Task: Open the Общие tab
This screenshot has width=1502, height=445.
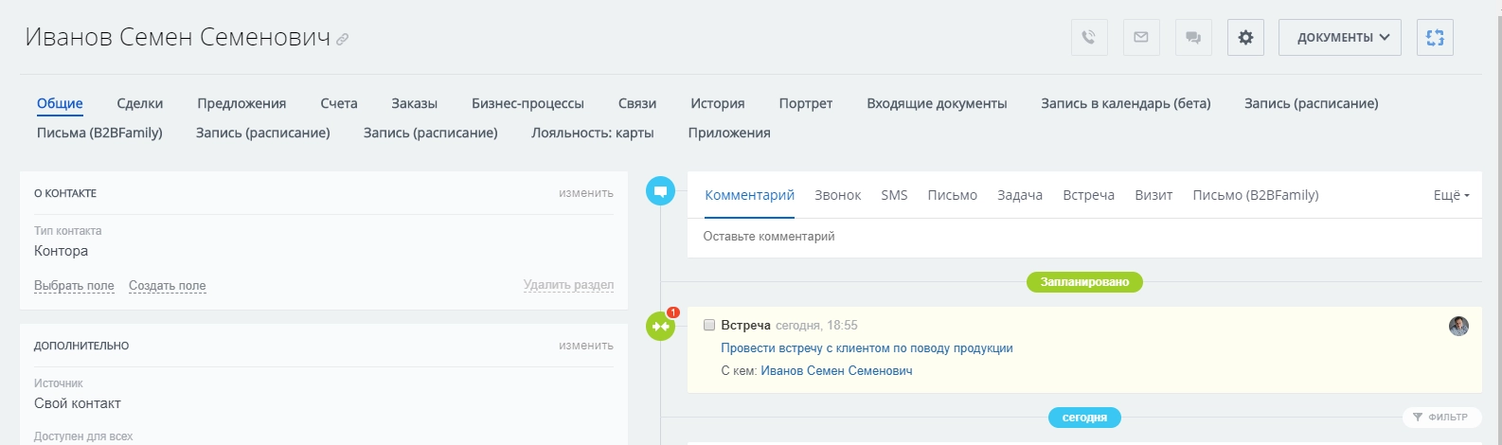Action: click(60, 103)
